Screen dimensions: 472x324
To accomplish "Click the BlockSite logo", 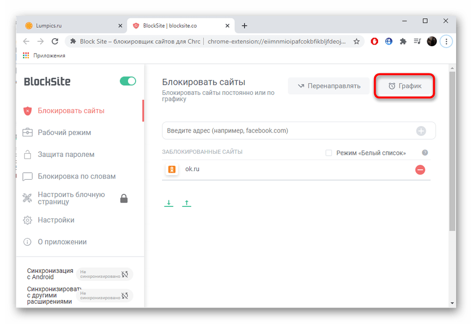I will 47,81.
